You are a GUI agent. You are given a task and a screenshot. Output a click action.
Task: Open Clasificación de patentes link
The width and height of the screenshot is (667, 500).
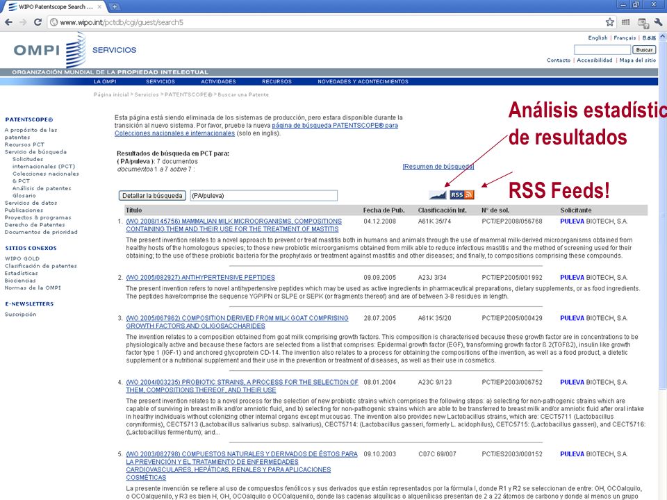click(x=41, y=266)
